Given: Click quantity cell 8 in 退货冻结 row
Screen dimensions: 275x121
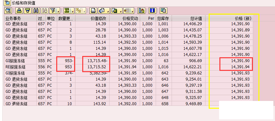Looking at the screenshot, I should (66, 42).
